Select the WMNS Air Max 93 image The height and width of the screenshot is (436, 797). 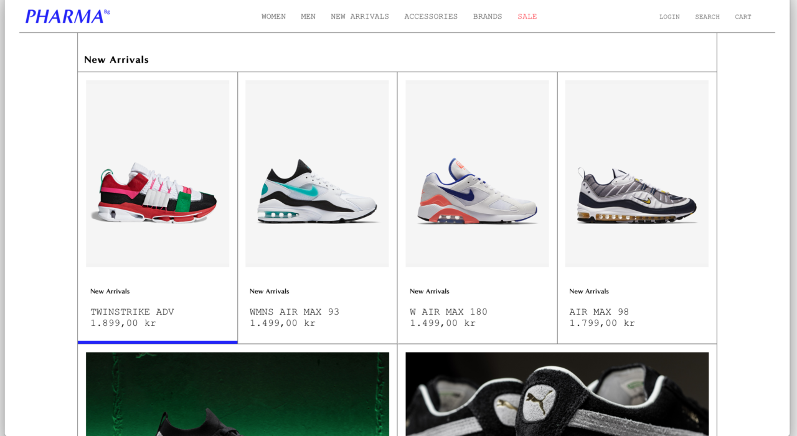coord(317,174)
